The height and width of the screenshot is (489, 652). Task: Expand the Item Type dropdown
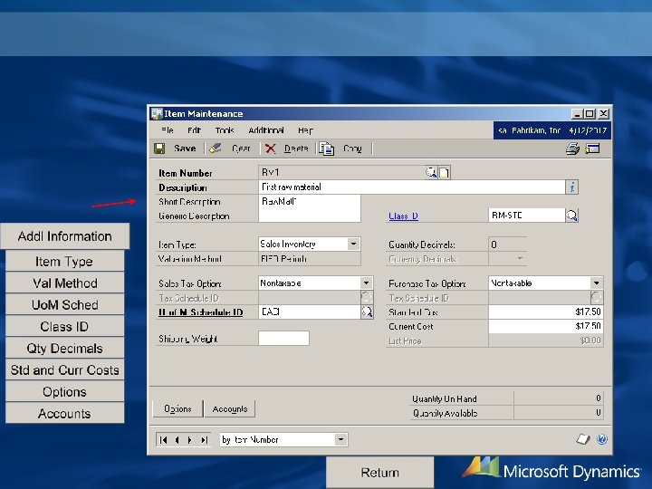pos(353,244)
